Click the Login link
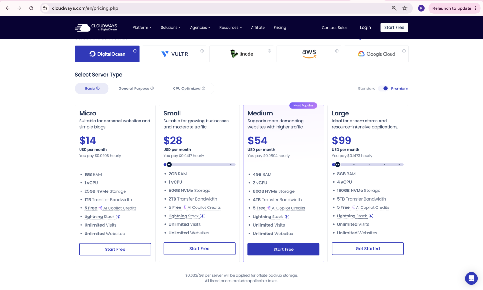 click(x=365, y=28)
